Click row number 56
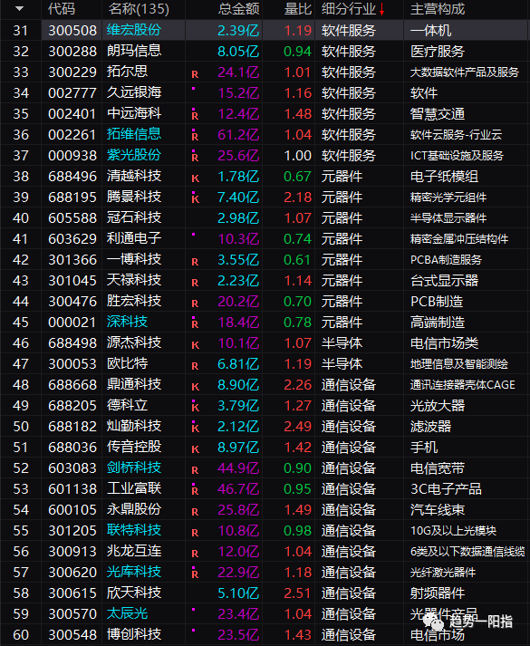This screenshot has width=530, height=646. [x=21, y=552]
